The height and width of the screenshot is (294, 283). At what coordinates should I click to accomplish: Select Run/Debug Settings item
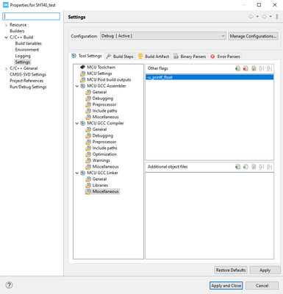pos(28,87)
